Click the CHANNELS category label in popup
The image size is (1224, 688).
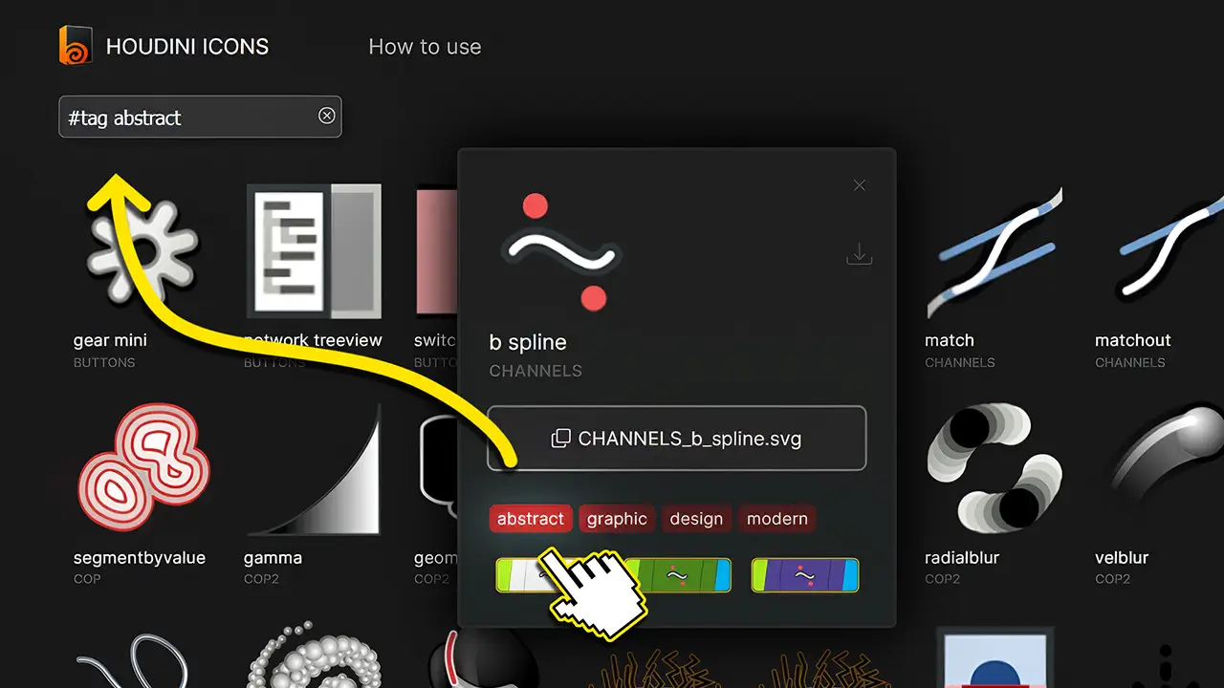pyautogui.click(x=535, y=371)
